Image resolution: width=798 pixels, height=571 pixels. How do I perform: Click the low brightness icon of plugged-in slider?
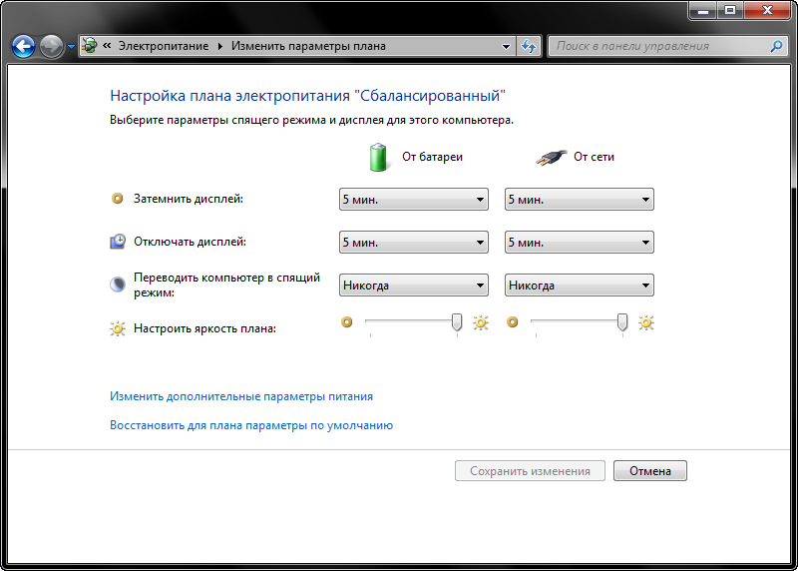point(513,321)
